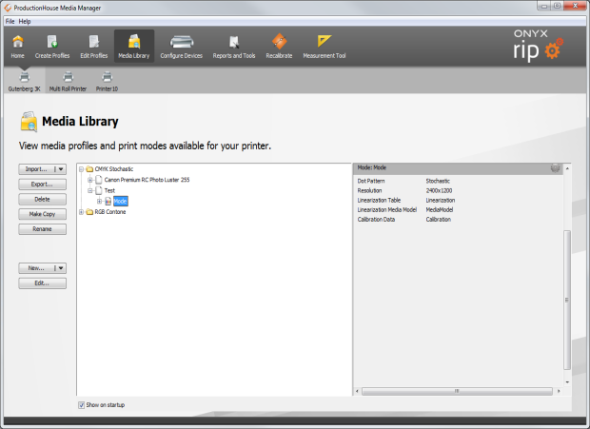Click the Calibration Data label
Viewport: 590px width, 429px height.
click(x=376, y=219)
